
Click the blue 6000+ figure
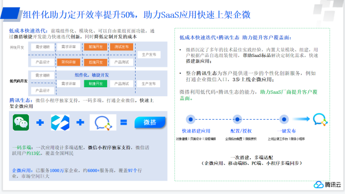[94, 171]
